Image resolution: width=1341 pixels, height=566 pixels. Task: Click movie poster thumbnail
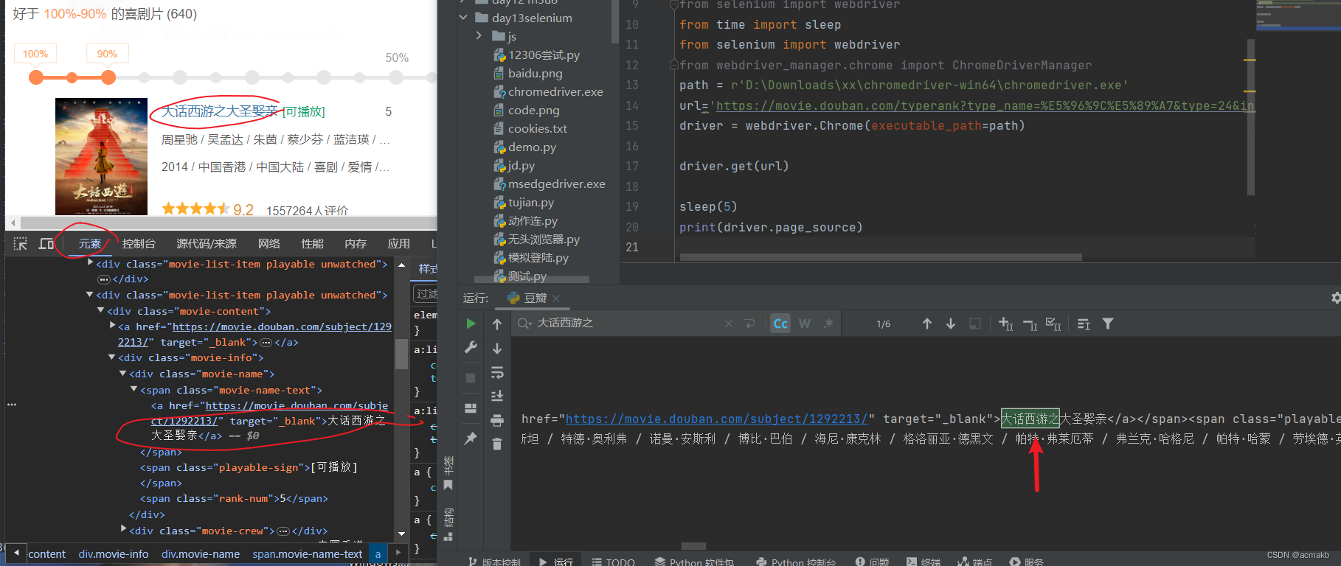click(101, 156)
